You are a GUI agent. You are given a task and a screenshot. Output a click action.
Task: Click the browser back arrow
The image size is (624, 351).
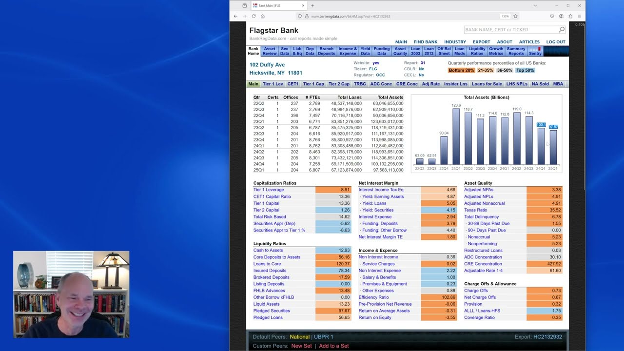pos(235,16)
